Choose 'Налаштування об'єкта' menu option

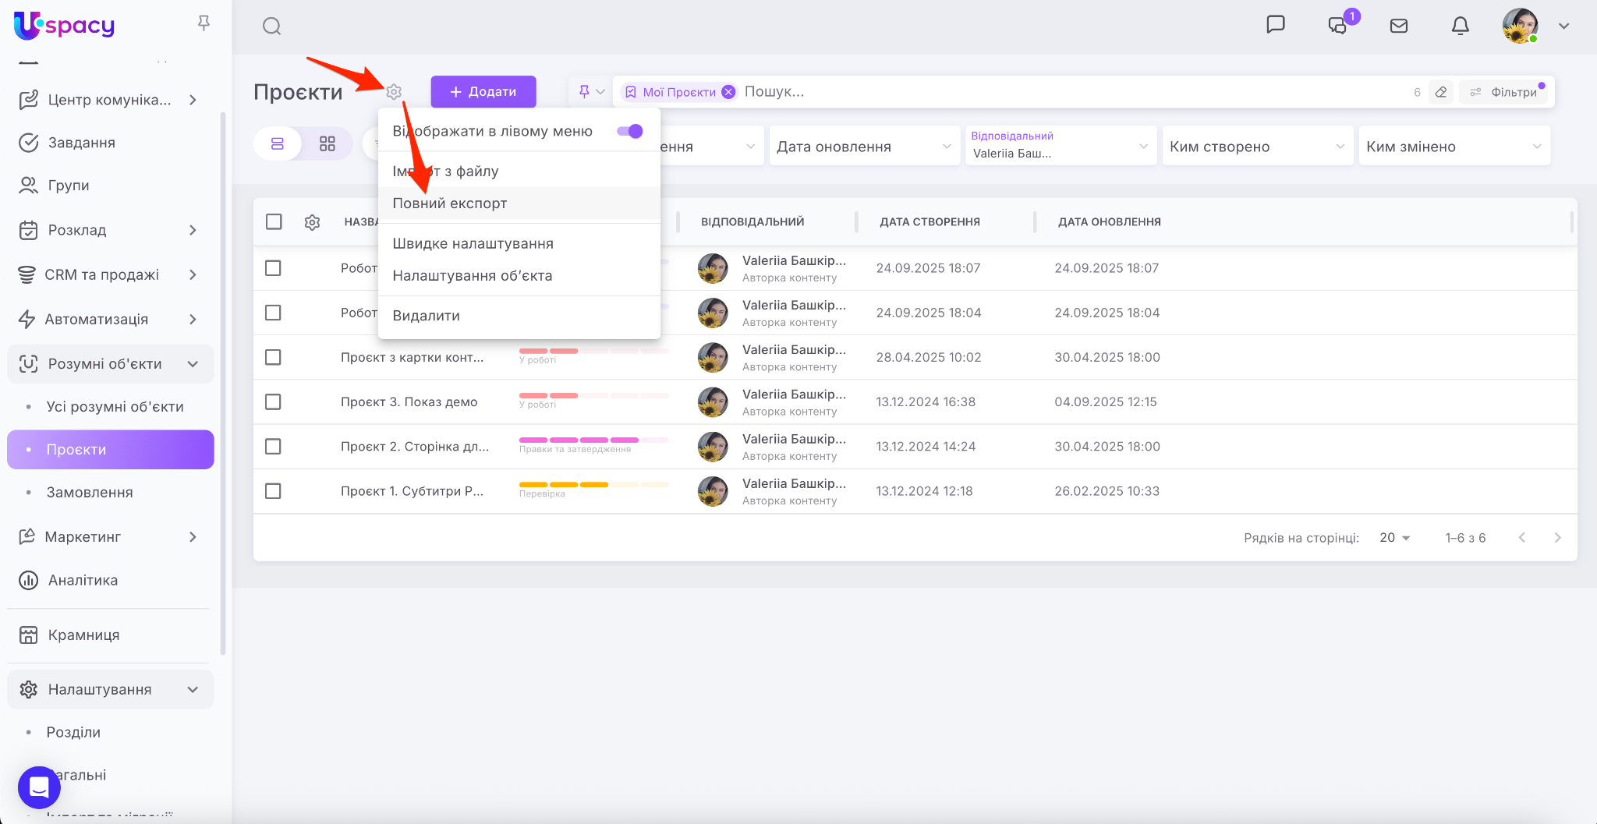click(x=472, y=276)
